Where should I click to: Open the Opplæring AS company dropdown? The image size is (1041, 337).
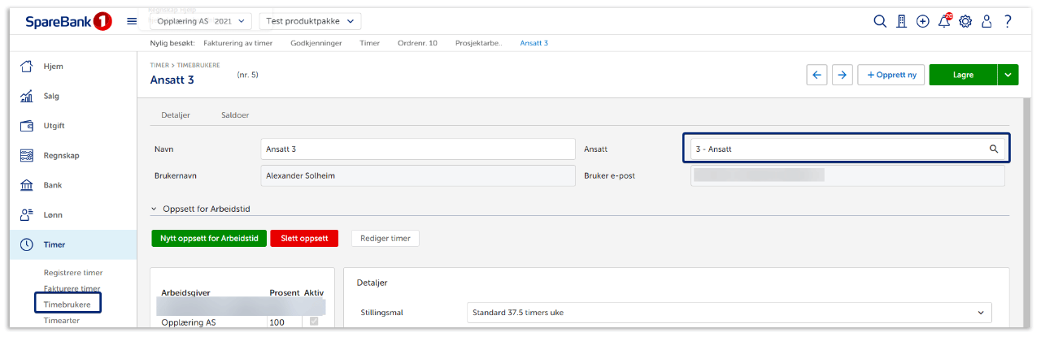tap(201, 21)
